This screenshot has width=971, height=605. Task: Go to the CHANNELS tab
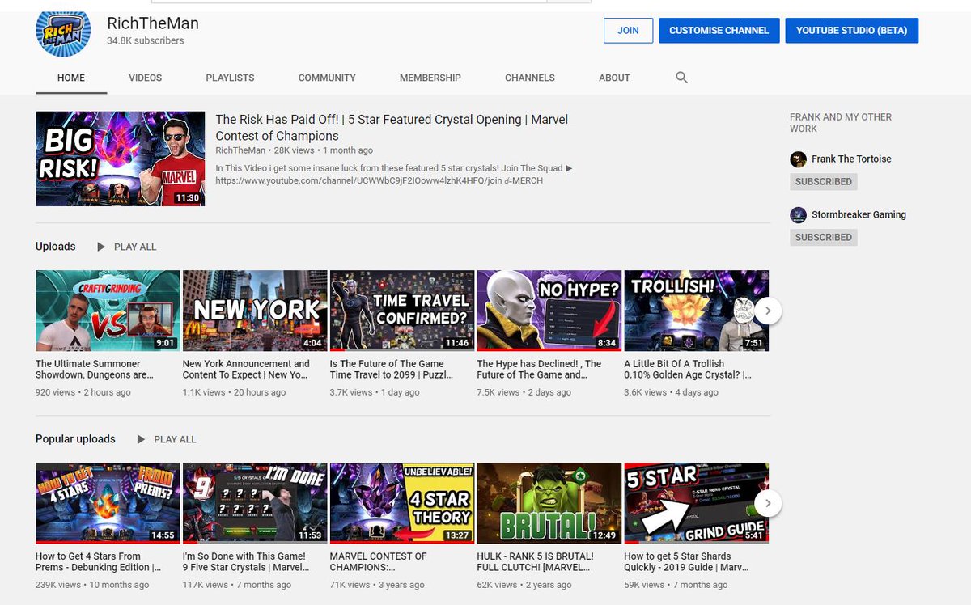(x=530, y=78)
